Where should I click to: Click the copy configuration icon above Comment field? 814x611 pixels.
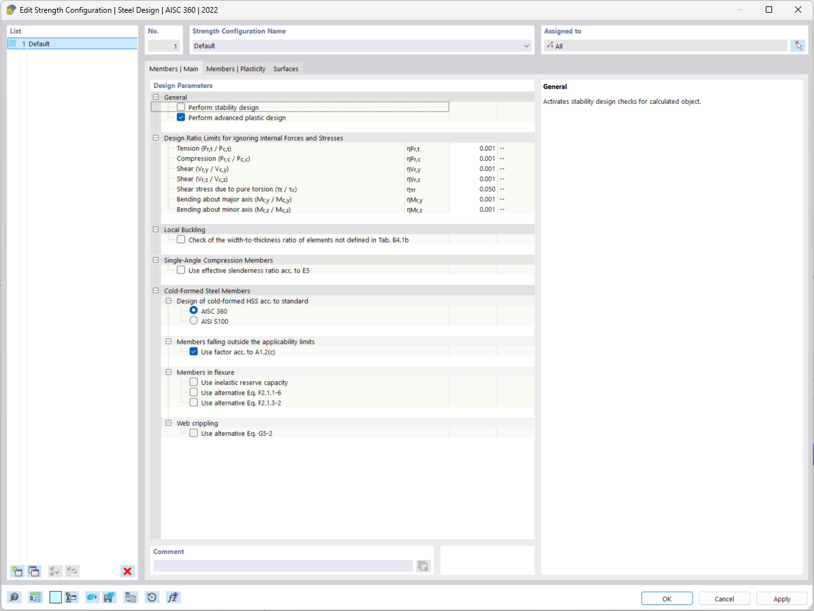point(422,566)
